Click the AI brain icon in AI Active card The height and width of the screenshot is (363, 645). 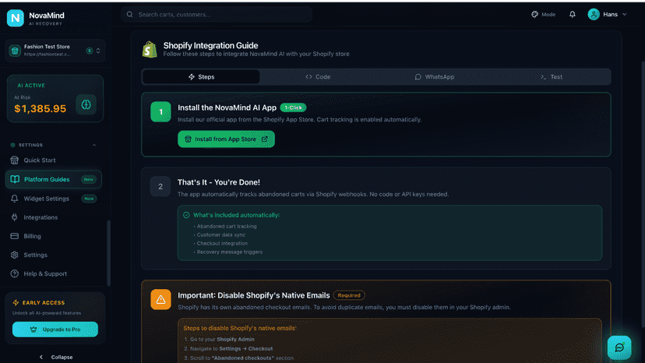(86, 104)
